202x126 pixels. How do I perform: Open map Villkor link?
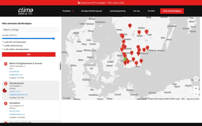[183, 99]
